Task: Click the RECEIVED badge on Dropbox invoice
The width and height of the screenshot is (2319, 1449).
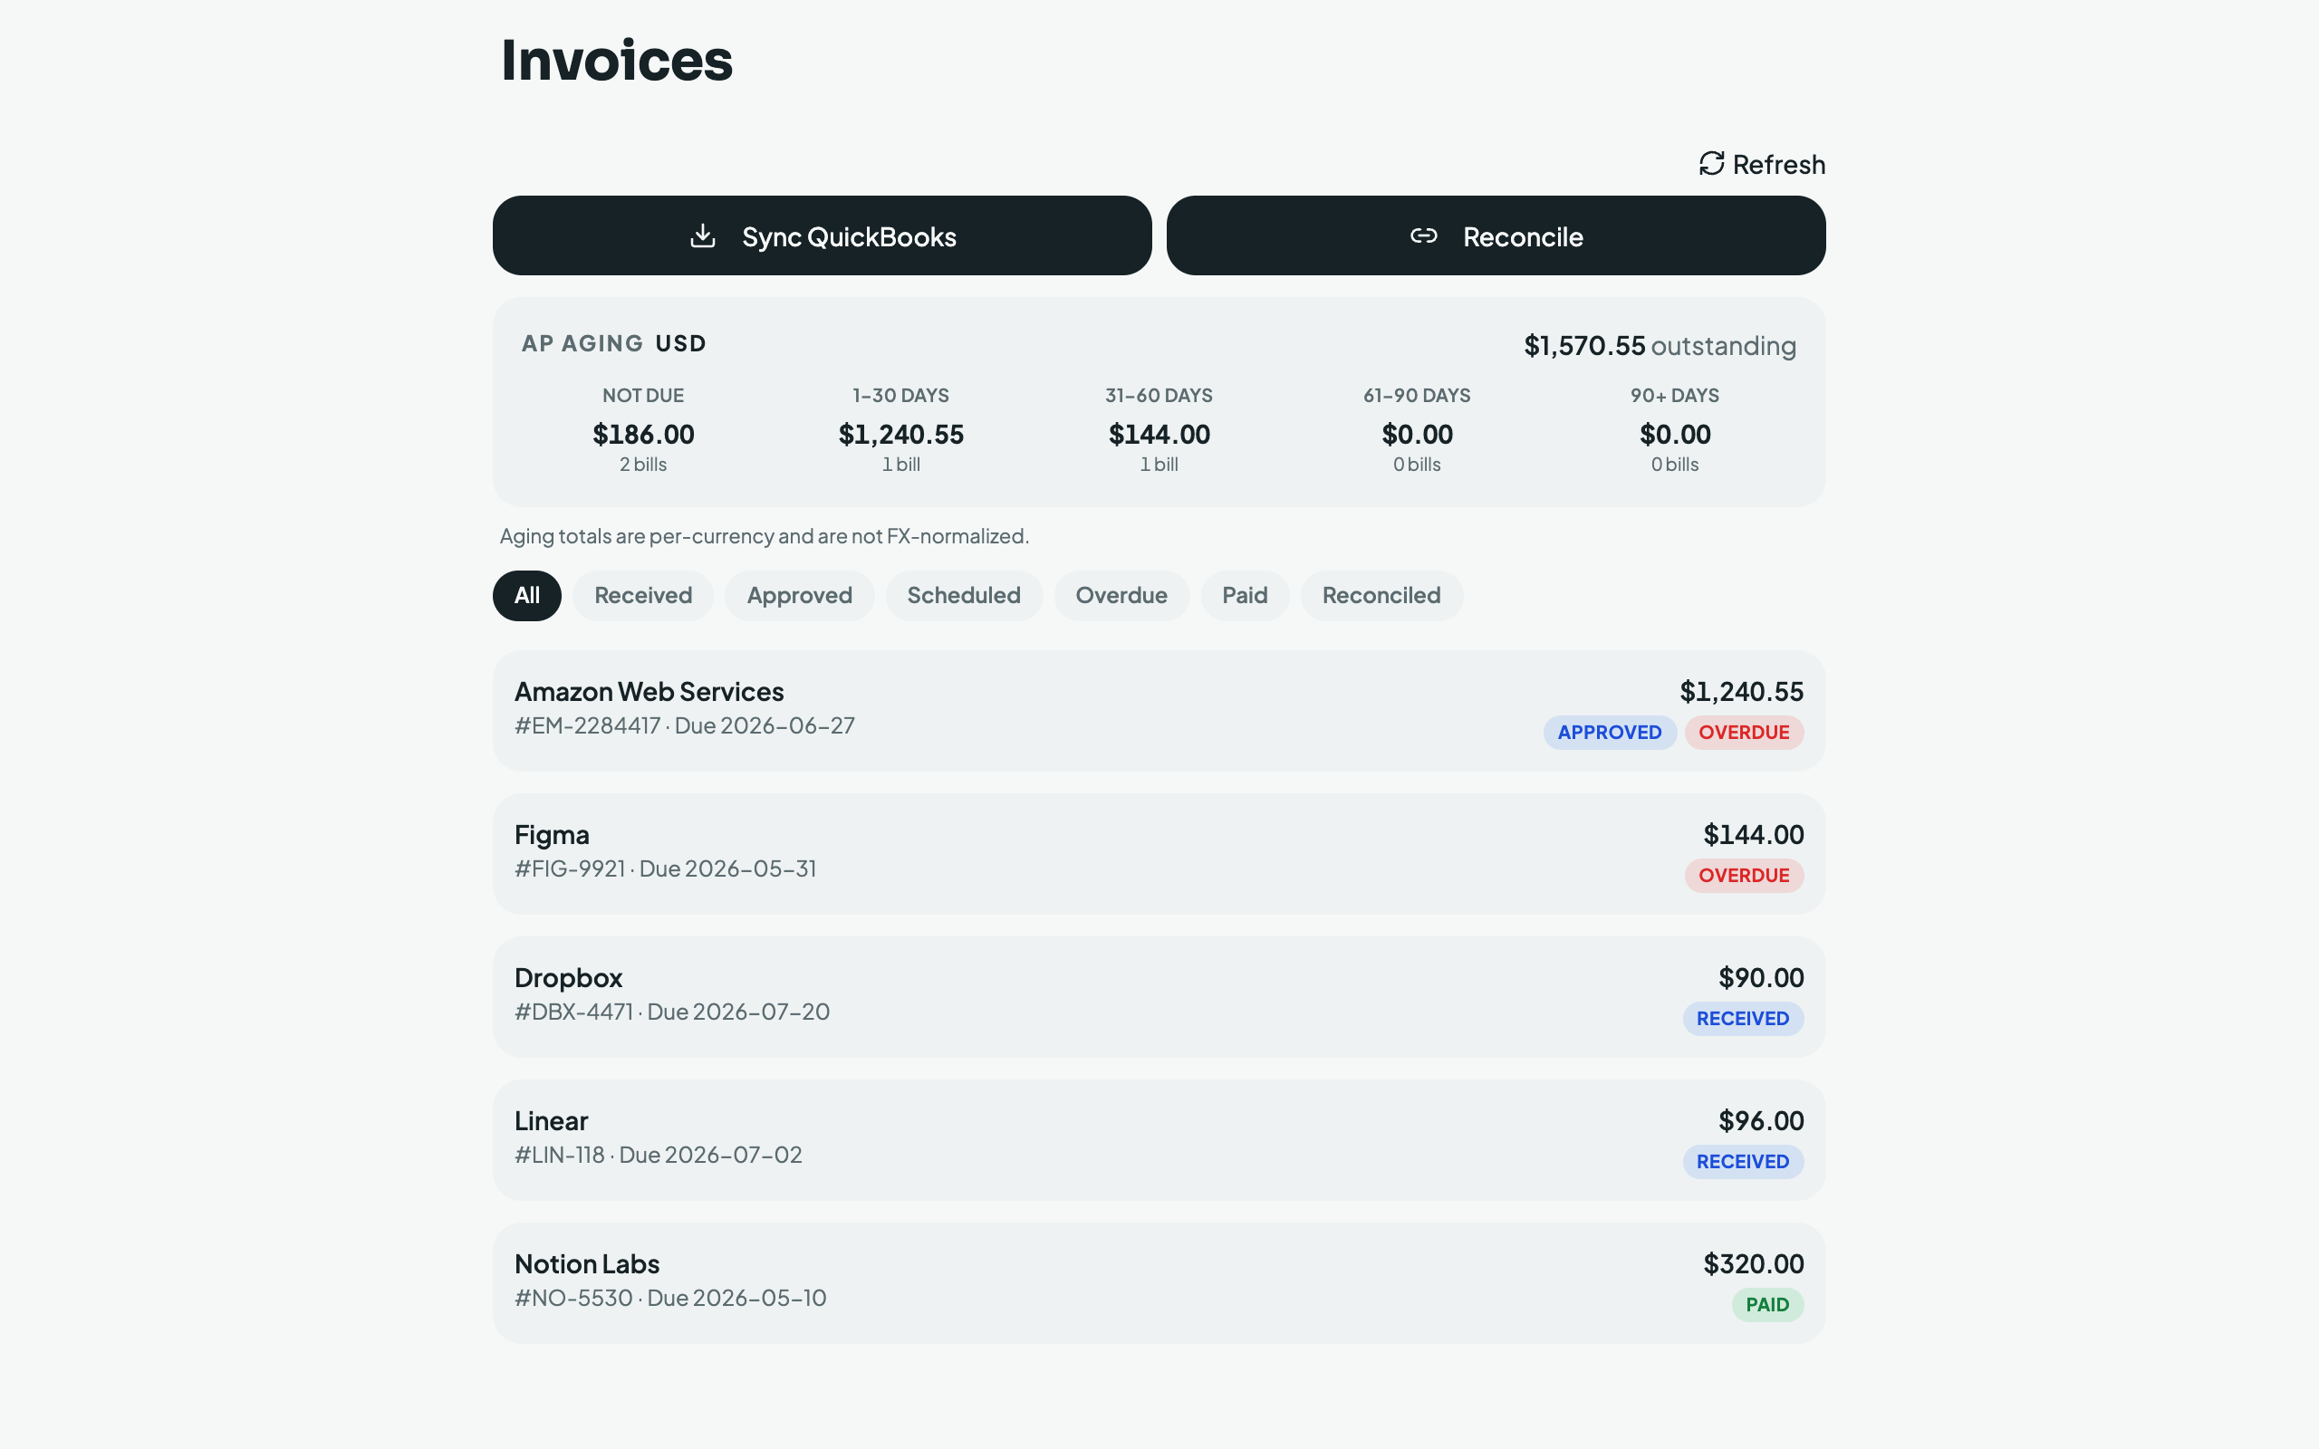Action: pyautogui.click(x=1743, y=1018)
